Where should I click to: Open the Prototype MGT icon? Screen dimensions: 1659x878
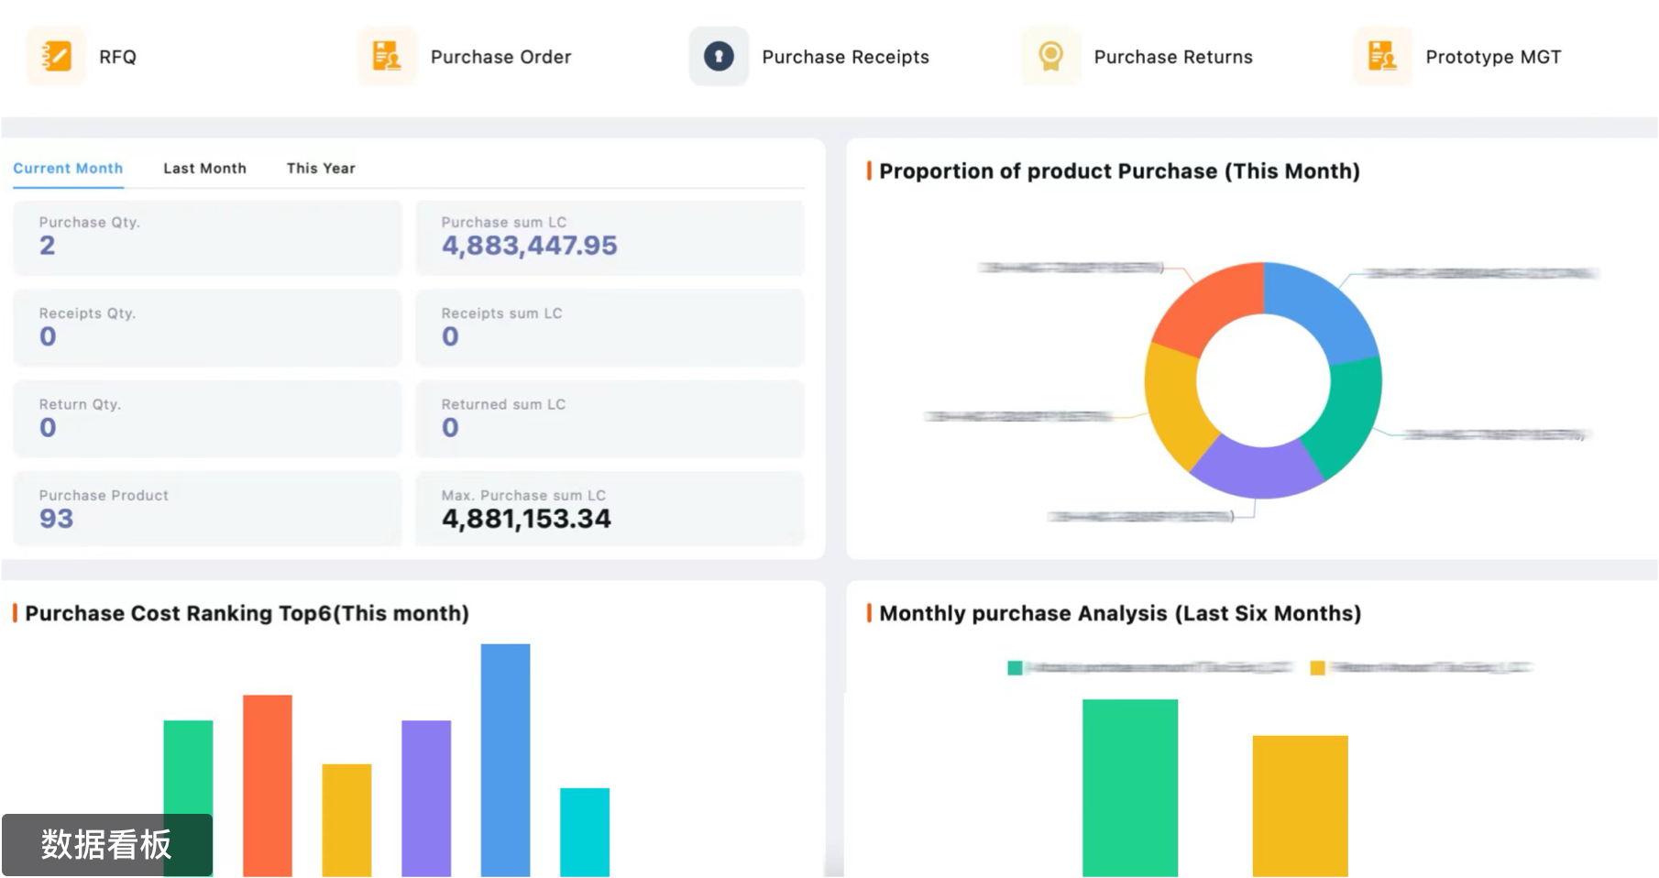point(1382,57)
